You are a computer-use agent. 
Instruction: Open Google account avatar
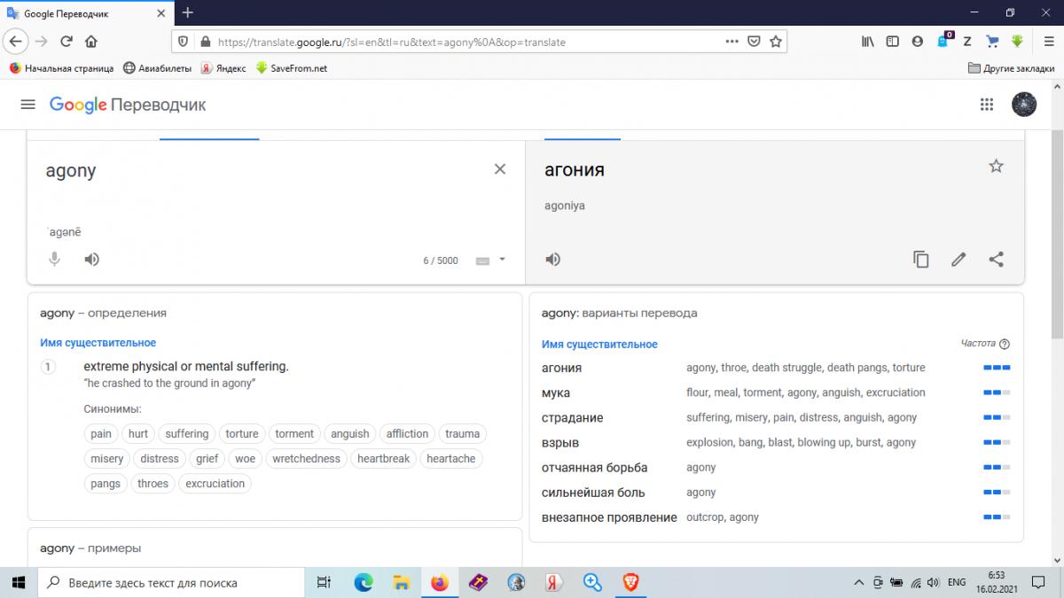click(x=1024, y=105)
